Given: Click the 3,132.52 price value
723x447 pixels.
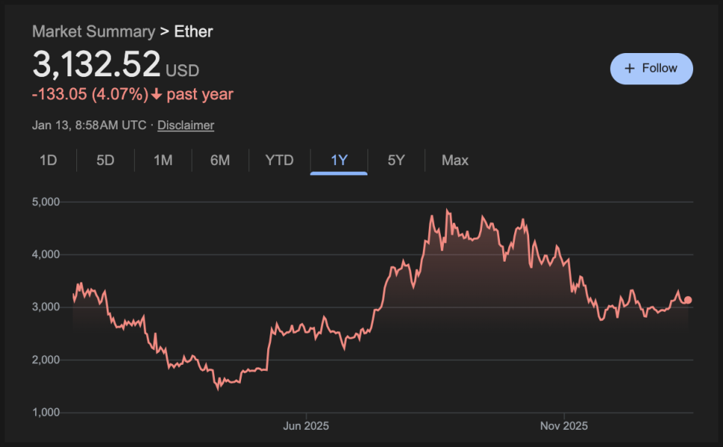Looking at the screenshot, I should point(97,64).
